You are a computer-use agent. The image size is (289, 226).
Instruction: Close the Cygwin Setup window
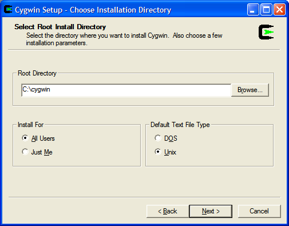click(279, 10)
